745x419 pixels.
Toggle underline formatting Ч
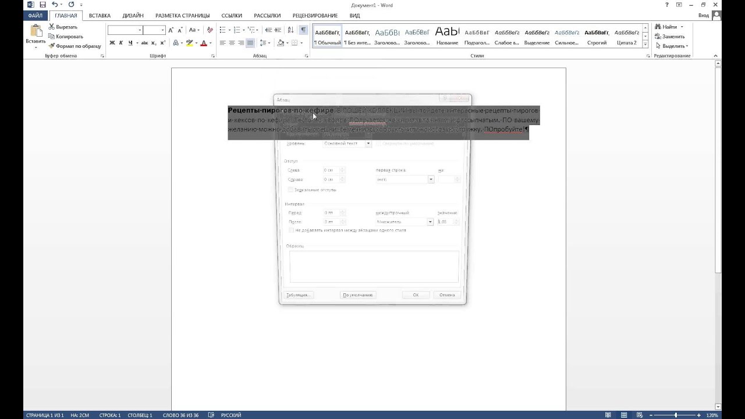coord(129,42)
